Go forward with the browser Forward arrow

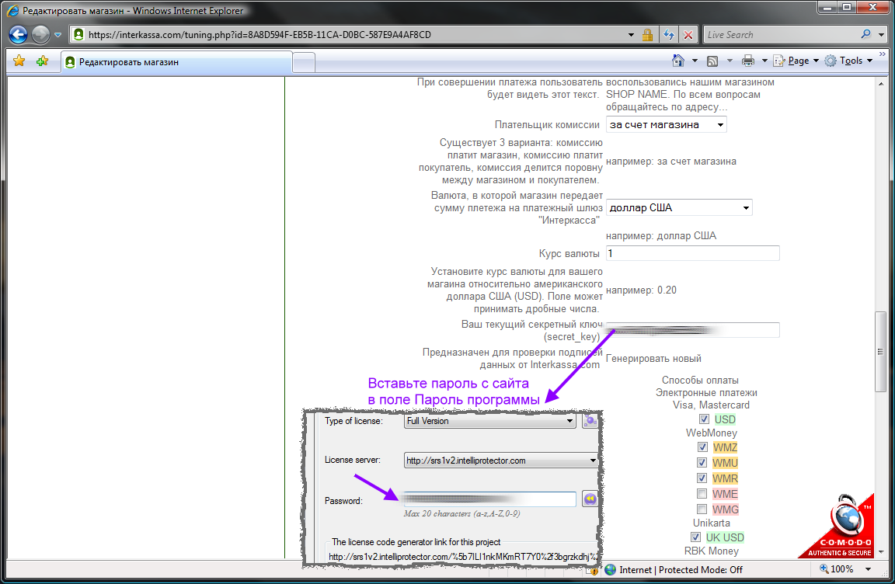click(40, 35)
